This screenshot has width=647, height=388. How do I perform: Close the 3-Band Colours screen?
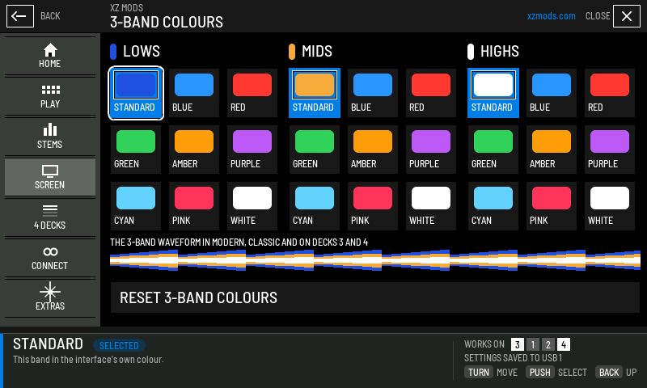coord(626,16)
